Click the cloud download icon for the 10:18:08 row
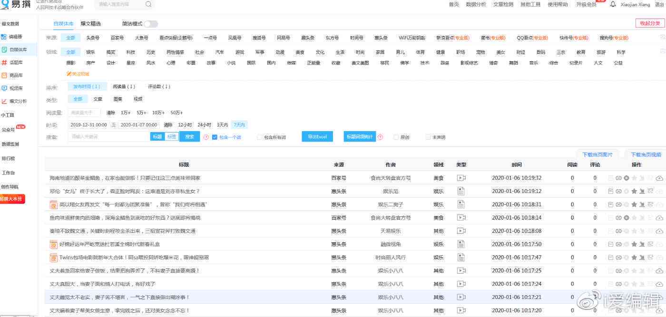 (x=659, y=231)
